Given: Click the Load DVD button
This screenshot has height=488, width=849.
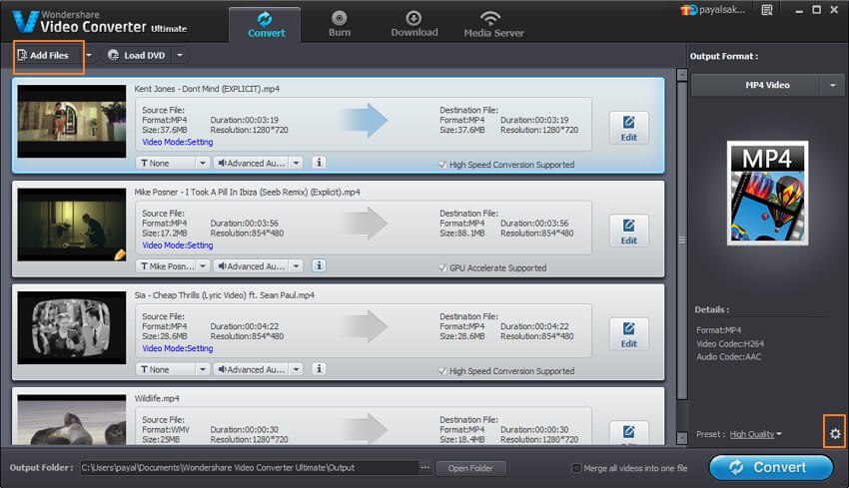Looking at the screenshot, I should [138, 55].
